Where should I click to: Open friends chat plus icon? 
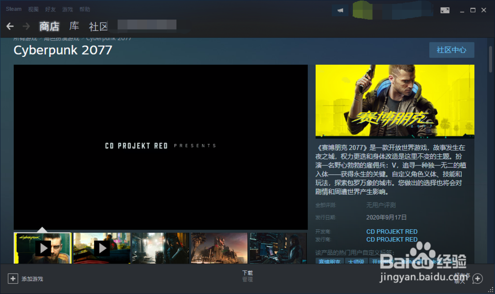(478, 279)
